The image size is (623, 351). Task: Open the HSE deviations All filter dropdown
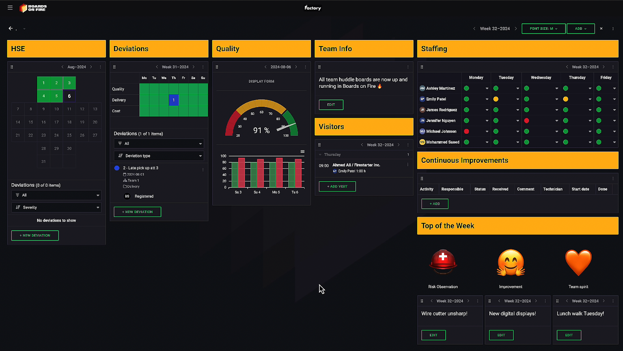pos(56,195)
